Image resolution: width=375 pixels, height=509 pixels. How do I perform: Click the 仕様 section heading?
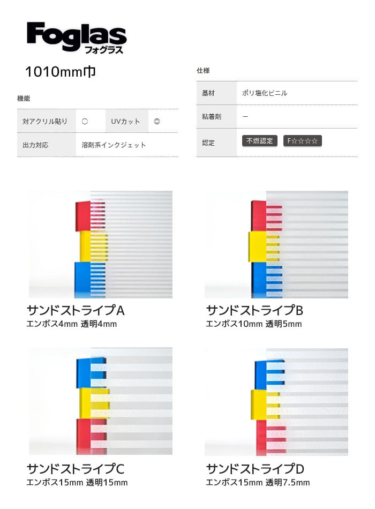point(203,70)
